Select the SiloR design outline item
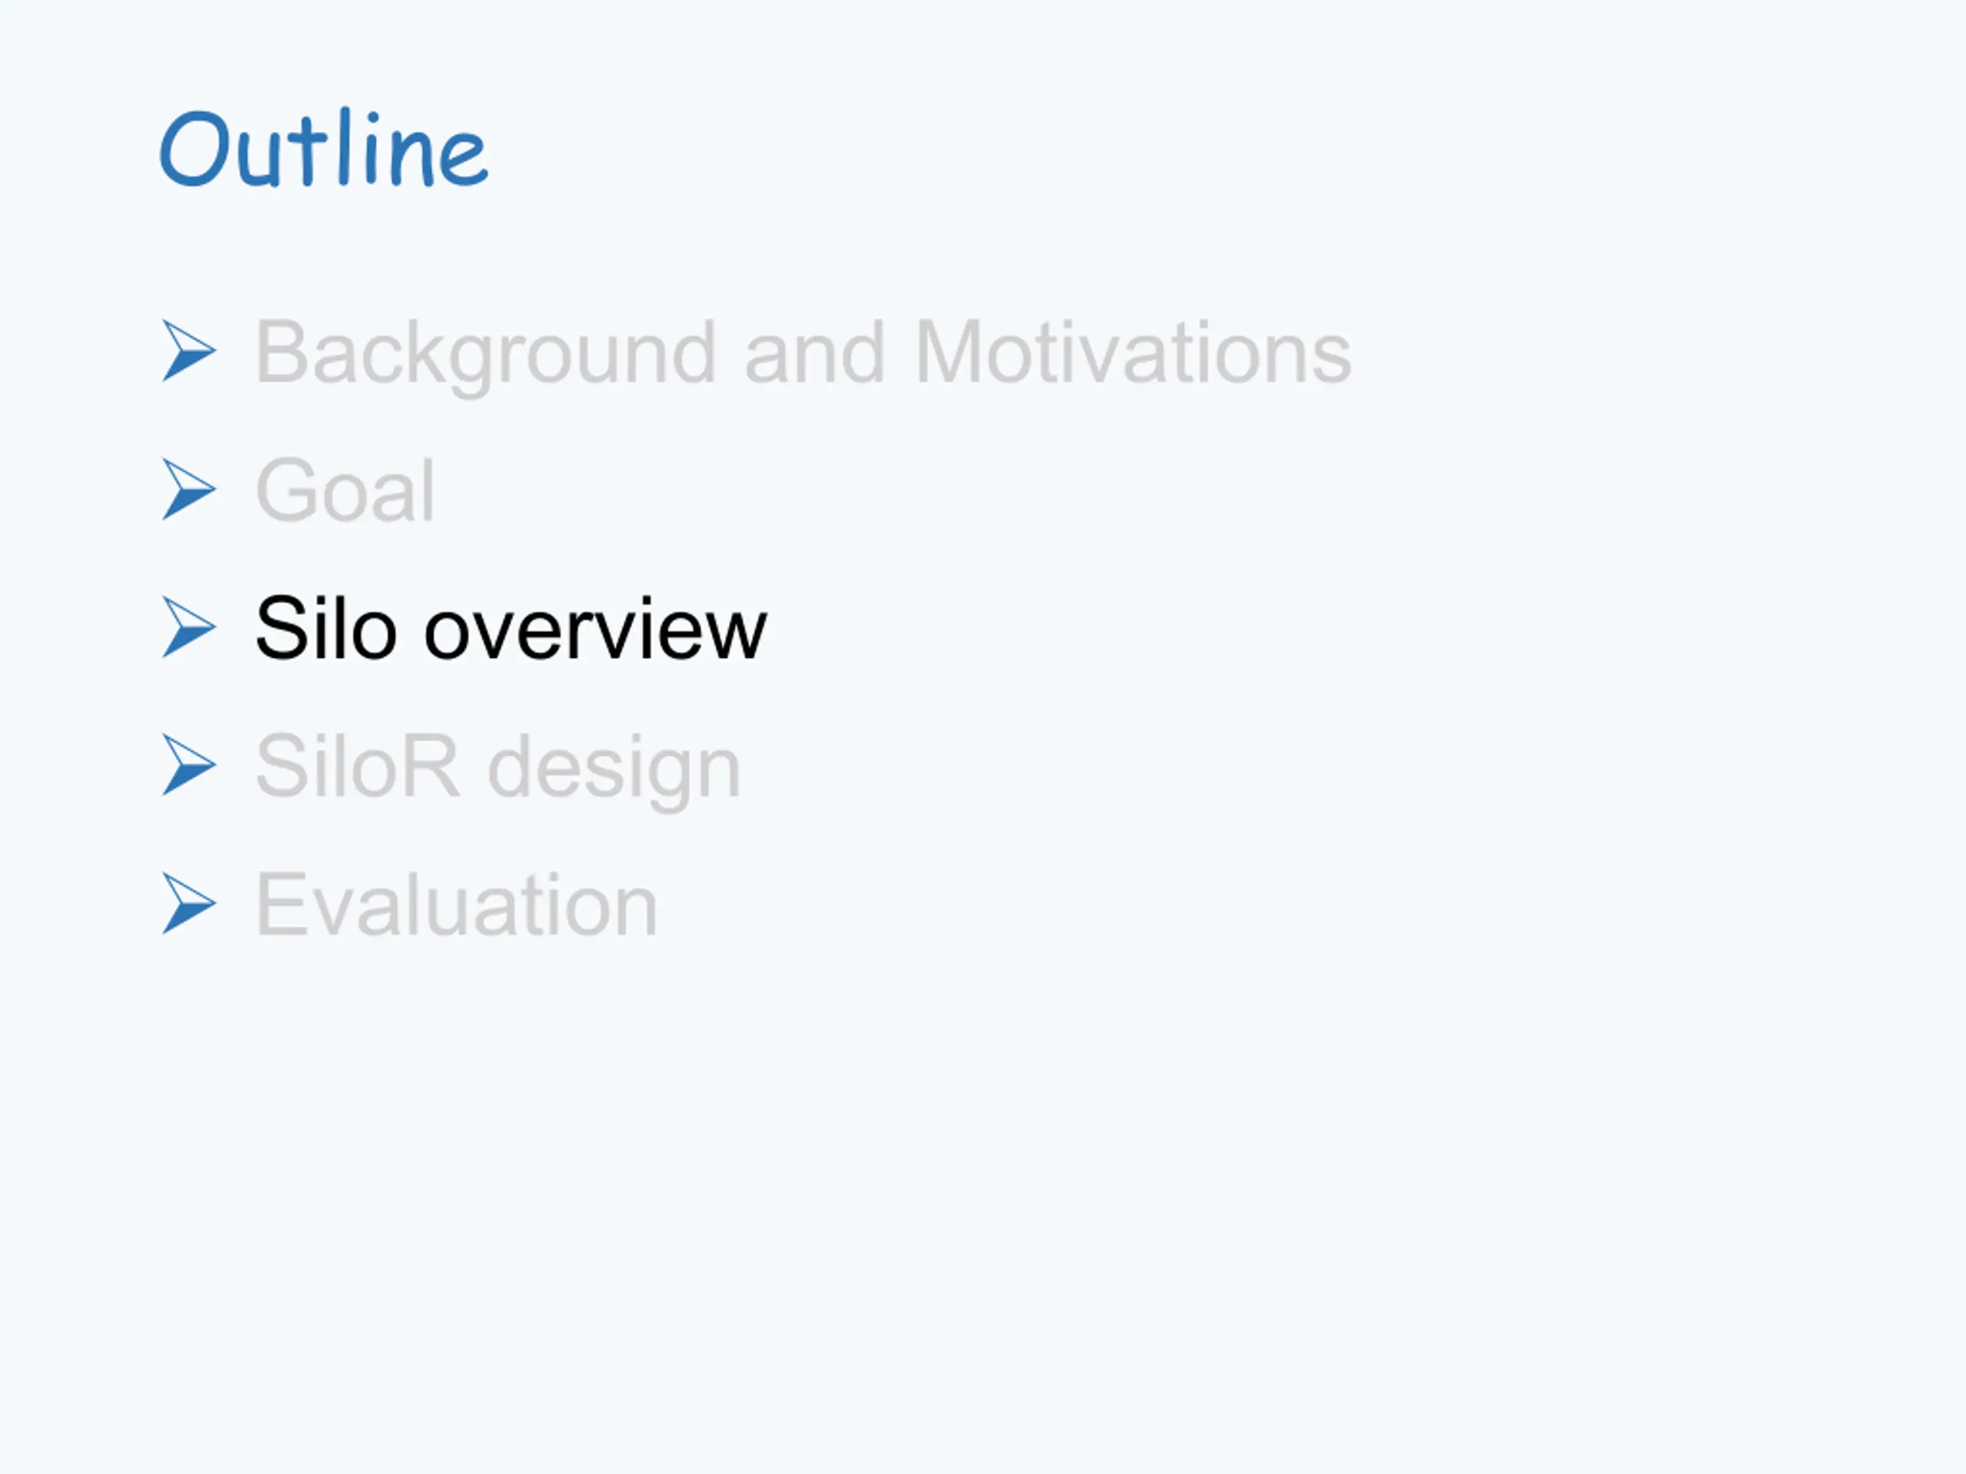The image size is (1966, 1474). coord(498,768)
